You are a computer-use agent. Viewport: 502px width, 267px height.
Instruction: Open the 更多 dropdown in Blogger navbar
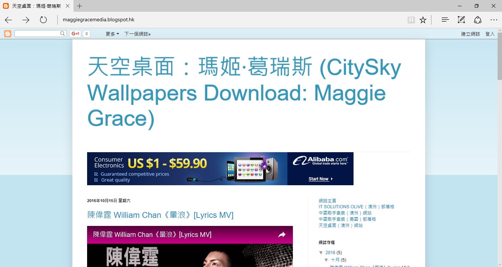112,34
